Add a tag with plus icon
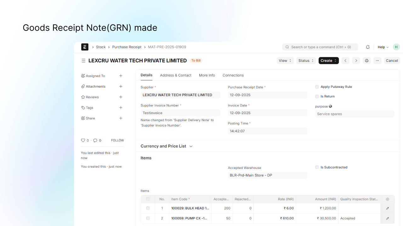 121,108
